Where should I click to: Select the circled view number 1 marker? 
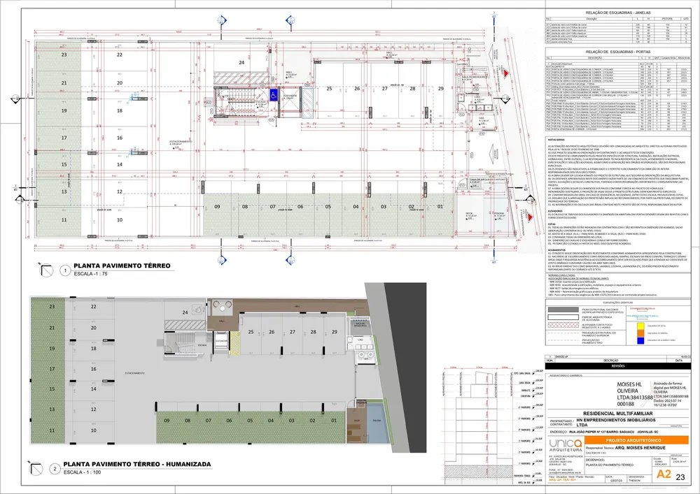(x=66, y=270)
